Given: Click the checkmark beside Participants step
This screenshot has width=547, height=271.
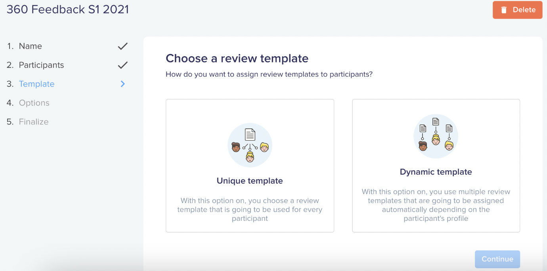Looking at the screenshot, I should [x=123, y=65].
